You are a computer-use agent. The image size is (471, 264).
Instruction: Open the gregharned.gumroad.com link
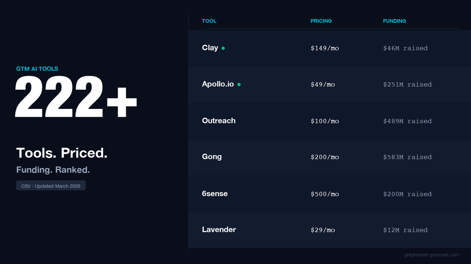[431, 255]
